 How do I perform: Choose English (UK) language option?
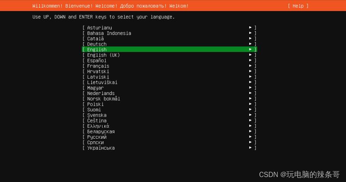click(103, 55)
